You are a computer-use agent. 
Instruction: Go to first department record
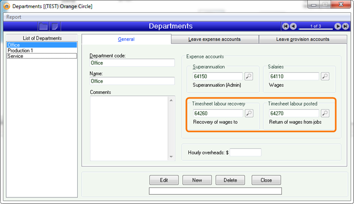(286, 26)
